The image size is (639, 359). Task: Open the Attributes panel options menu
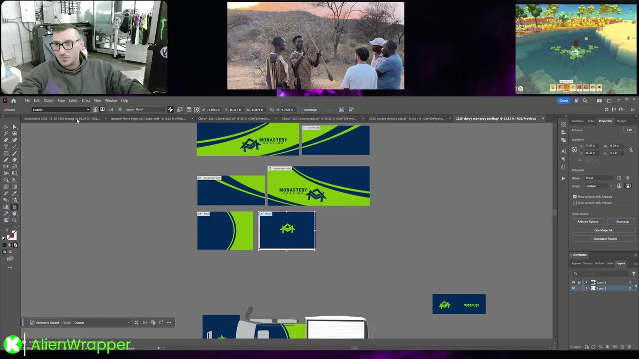635,255
